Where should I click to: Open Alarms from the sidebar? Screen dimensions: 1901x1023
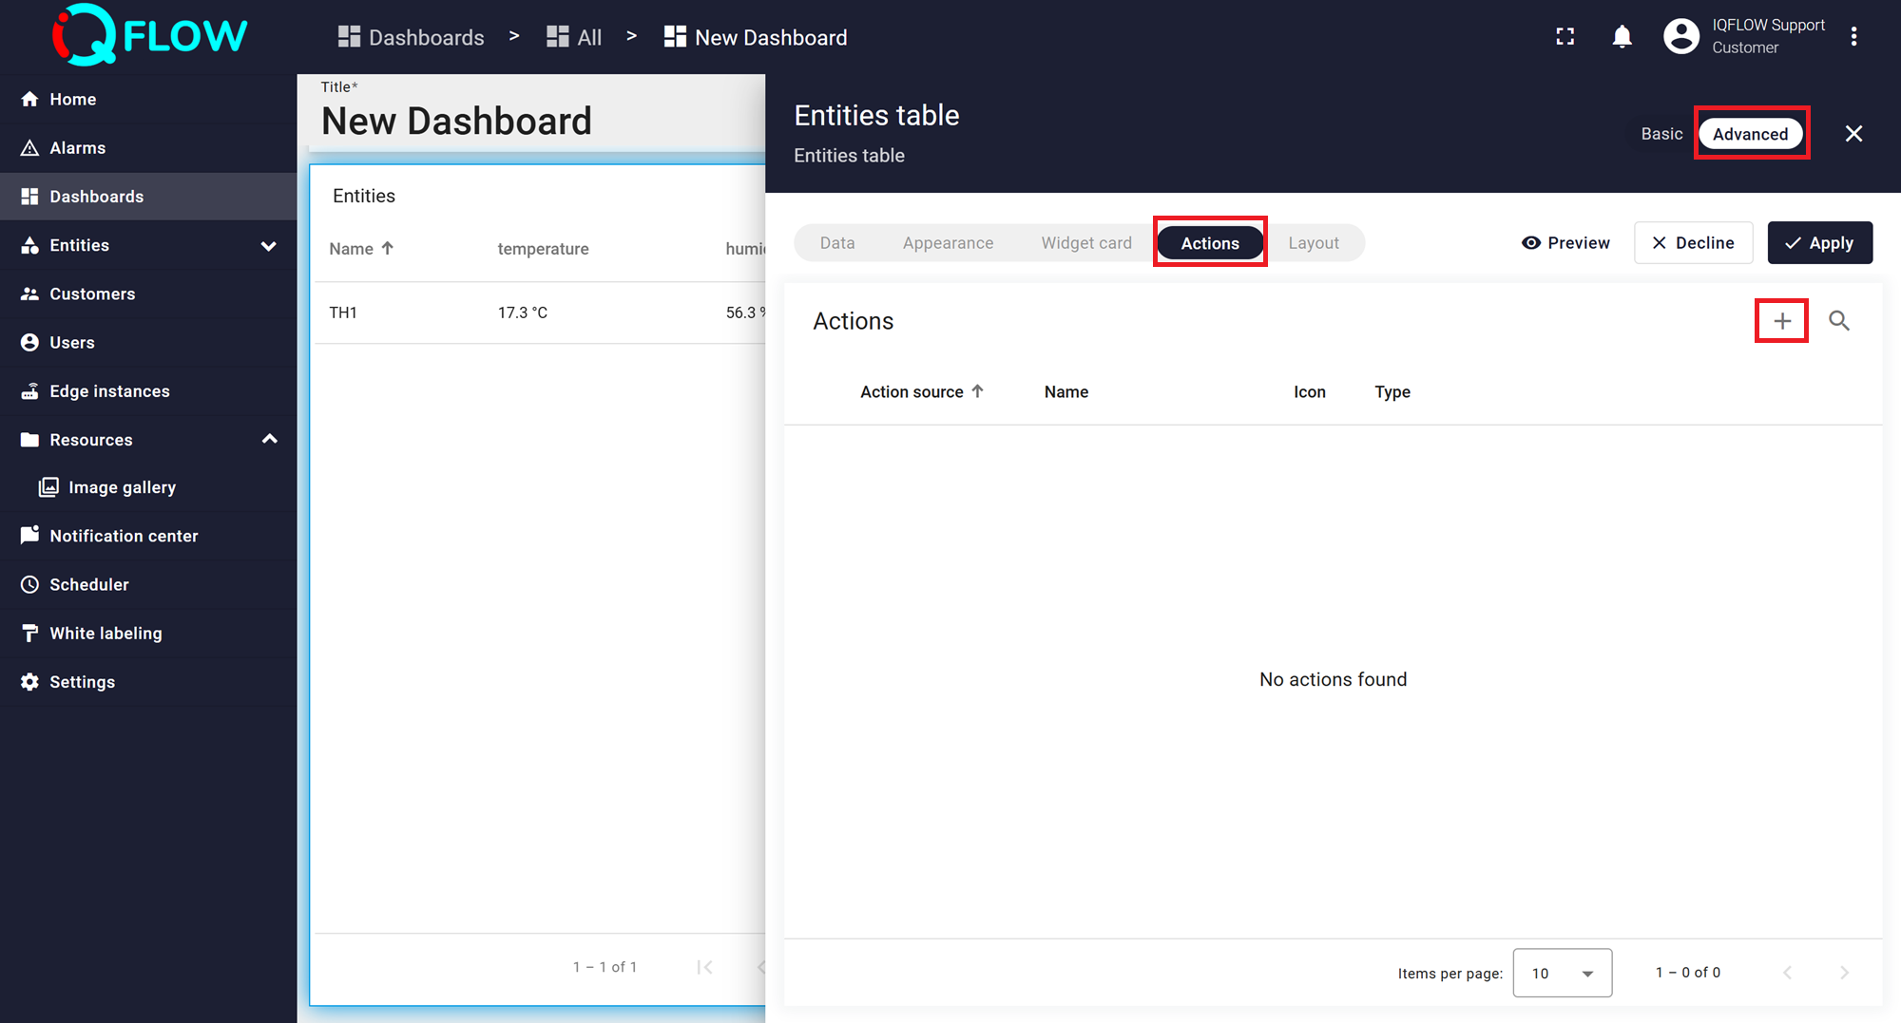point(77,148)
